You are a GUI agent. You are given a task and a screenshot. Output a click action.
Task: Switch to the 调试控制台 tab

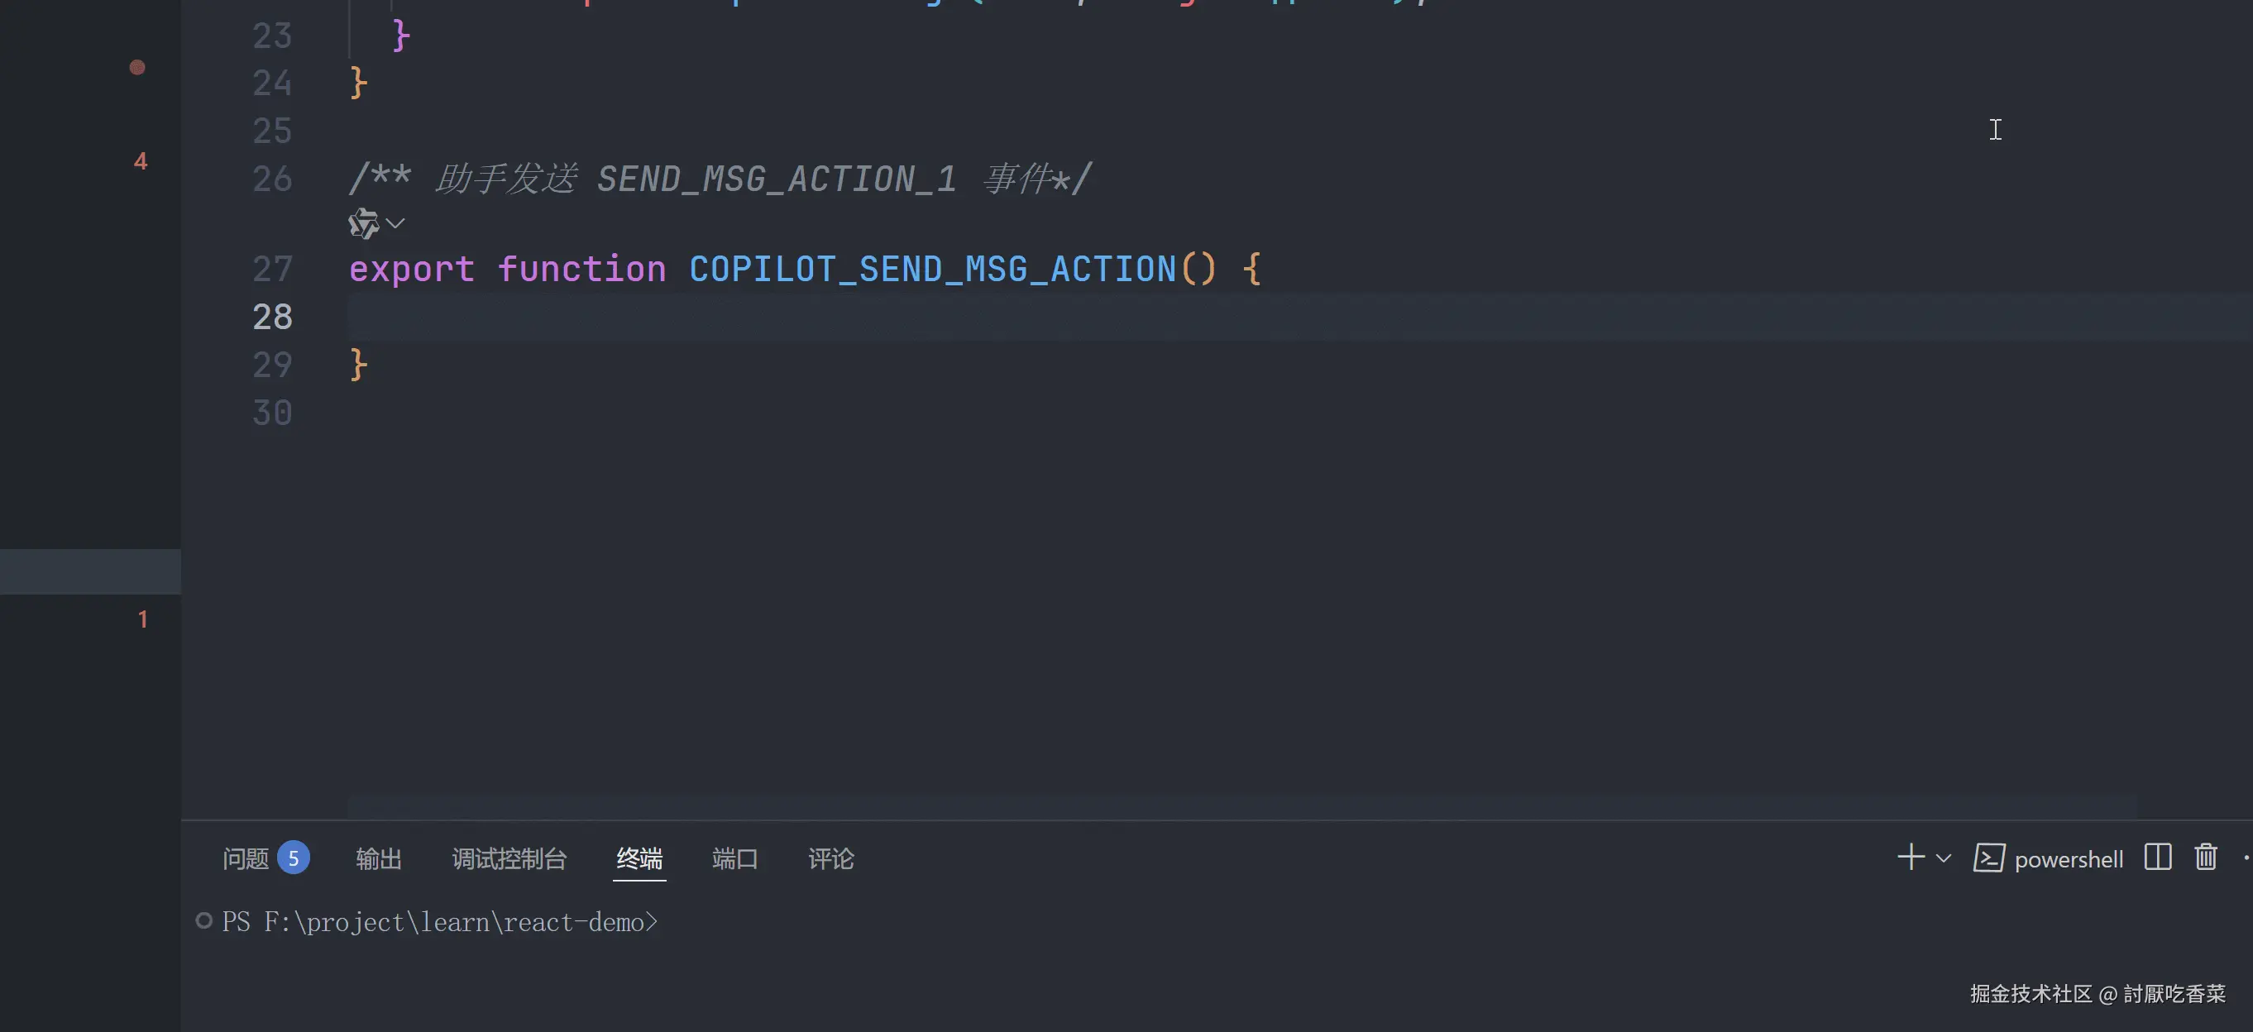[509, 859]
